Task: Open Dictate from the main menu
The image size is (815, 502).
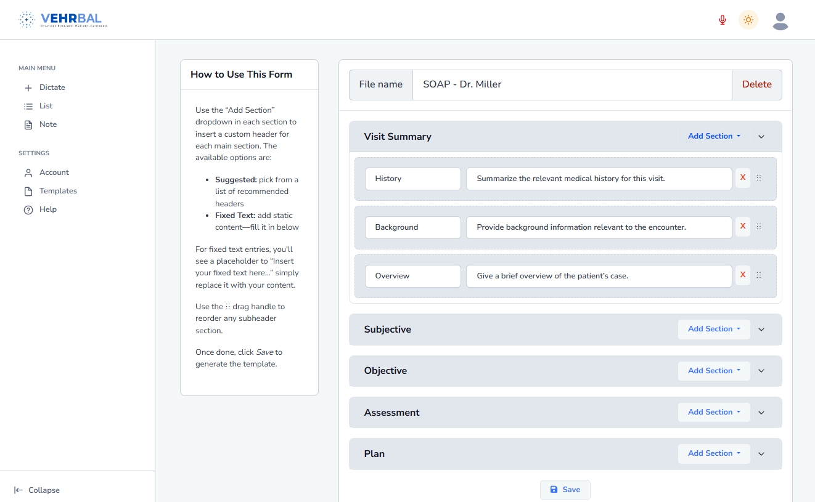Action: point(52,87)
